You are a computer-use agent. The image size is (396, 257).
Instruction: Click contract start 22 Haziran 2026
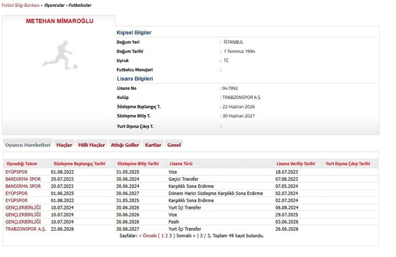click(x=239, y=106)
